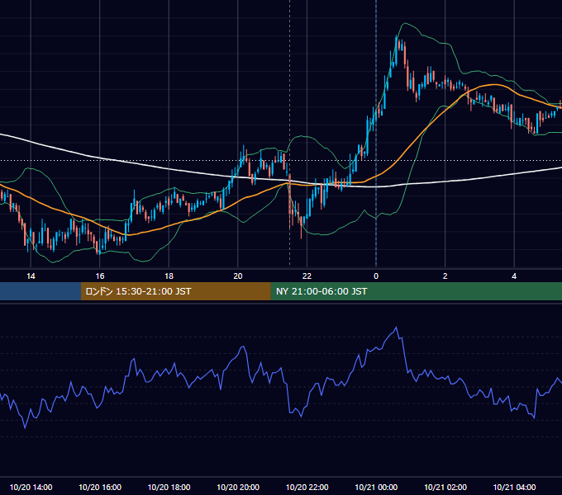The image size is (562, 495).
Task: Click the 14 hour label on price chart
Action: pyautogui.click(x=31, y=276)
